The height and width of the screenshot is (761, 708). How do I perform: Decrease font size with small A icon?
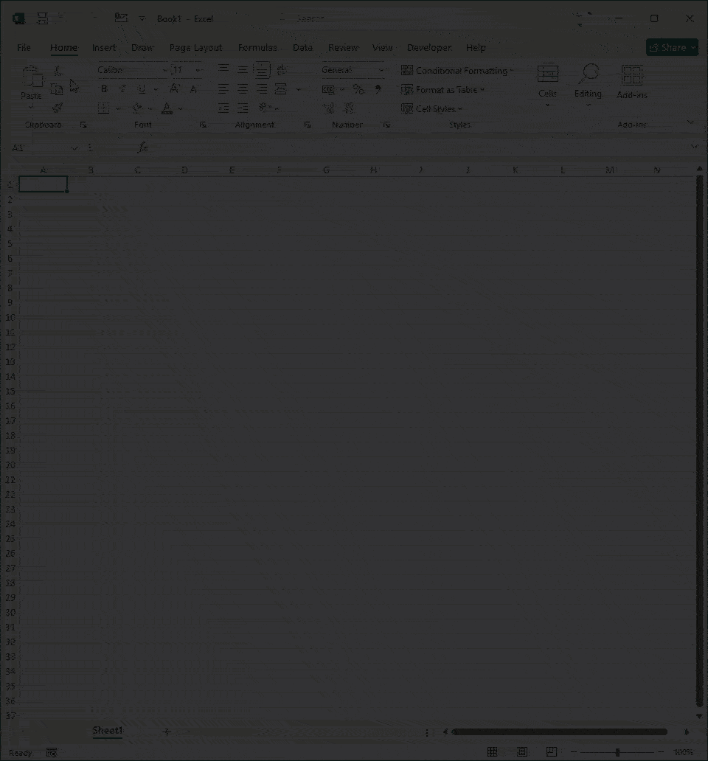[194, 89]
